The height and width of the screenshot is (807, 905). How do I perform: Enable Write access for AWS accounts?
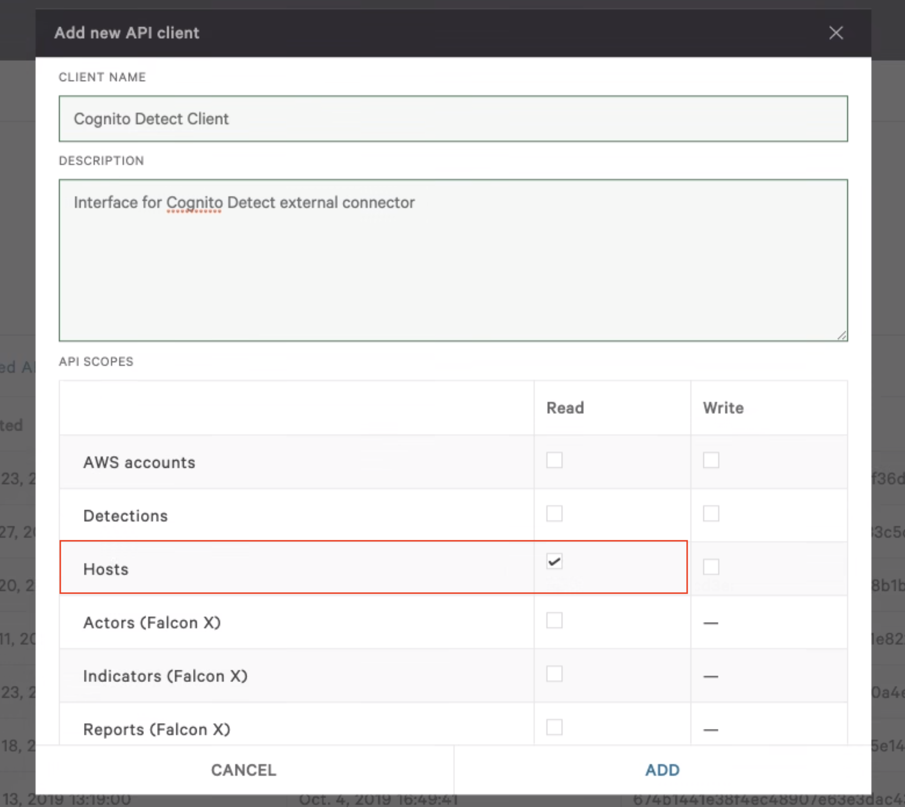(x=711, y=460)
